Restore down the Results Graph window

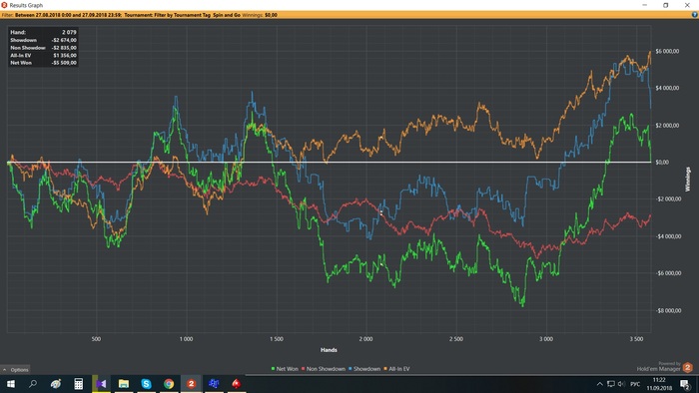[666, 5]
